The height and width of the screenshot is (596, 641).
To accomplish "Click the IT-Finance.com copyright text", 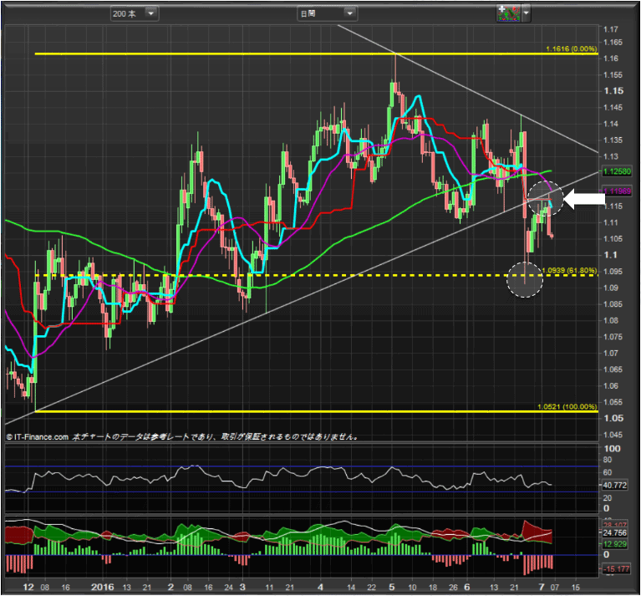I will click(38, 437).
